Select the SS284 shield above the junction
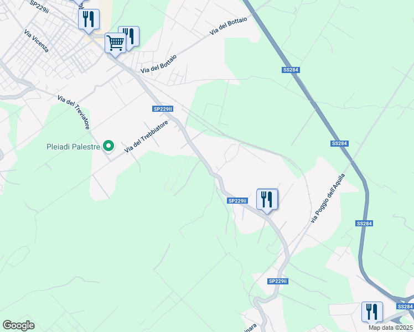 364,224
